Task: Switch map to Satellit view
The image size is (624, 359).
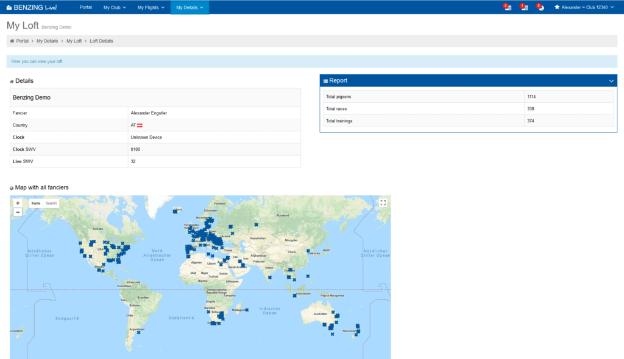Action: pyautogui.click(x=51, y=203)
